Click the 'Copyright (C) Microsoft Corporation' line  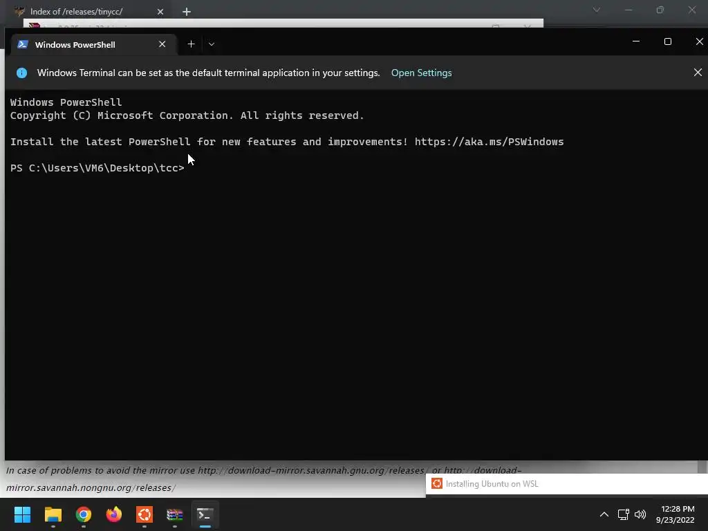pyautogui.click(x=187, y=115)
